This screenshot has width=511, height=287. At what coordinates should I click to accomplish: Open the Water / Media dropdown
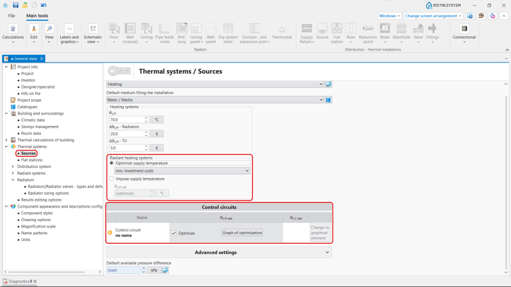tap(215, 100)
